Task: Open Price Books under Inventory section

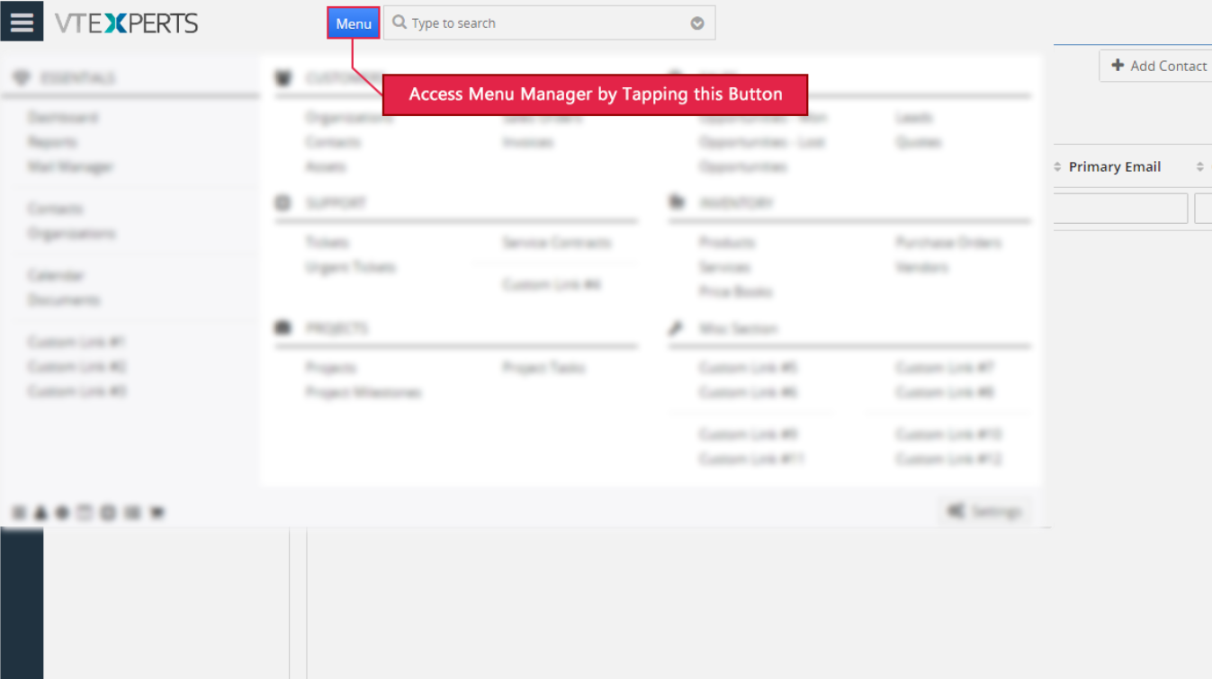Action: (x=735, y=291)
